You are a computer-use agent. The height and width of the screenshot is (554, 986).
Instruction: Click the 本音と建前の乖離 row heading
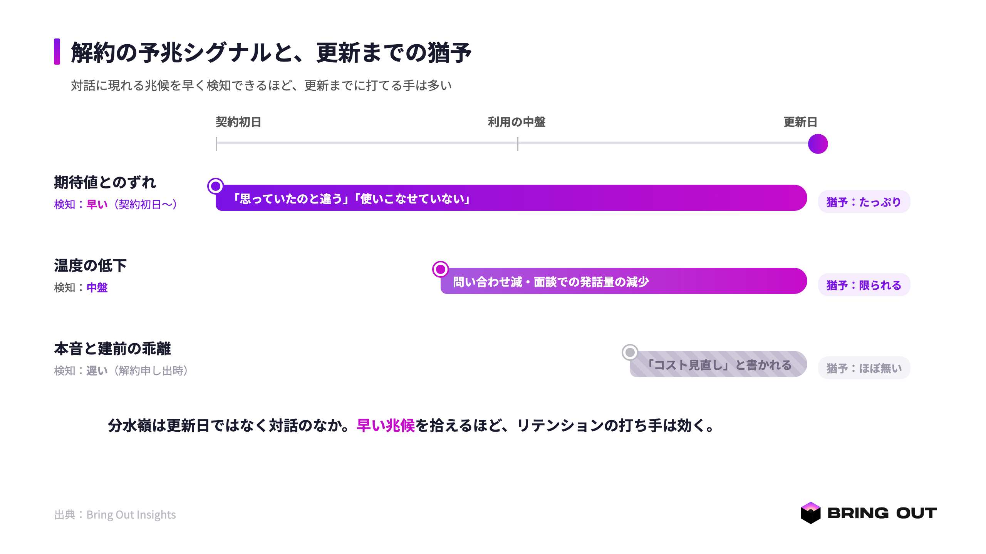coord(112,349)
